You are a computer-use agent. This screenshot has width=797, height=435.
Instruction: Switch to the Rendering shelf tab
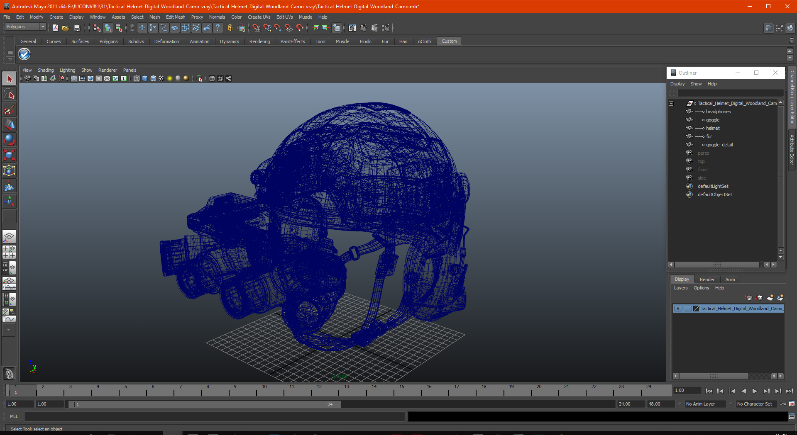[259, 41]
